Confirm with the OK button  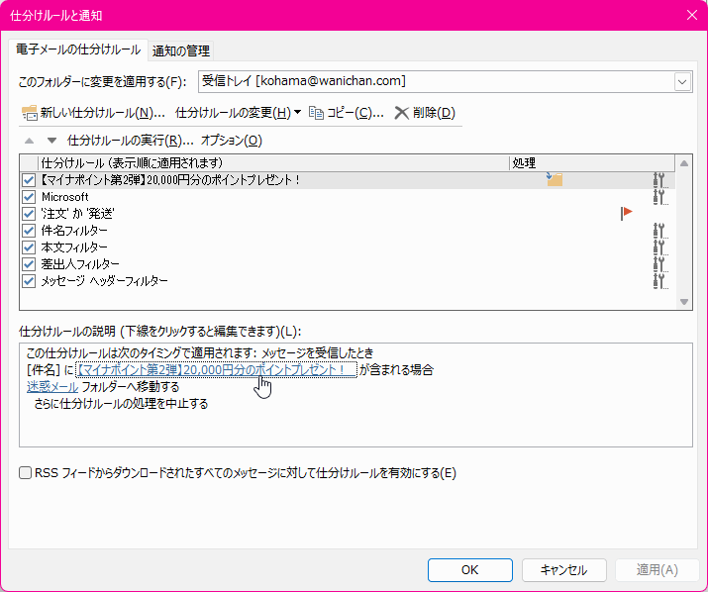[x=470, y=570]
